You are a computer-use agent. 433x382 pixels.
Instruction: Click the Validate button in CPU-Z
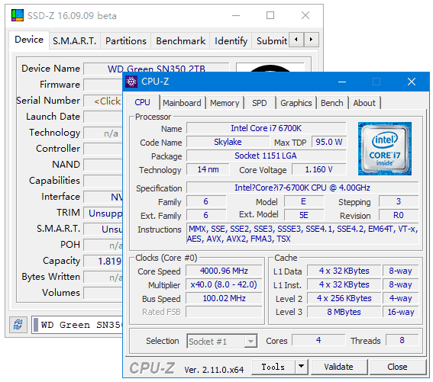point(338,367)
